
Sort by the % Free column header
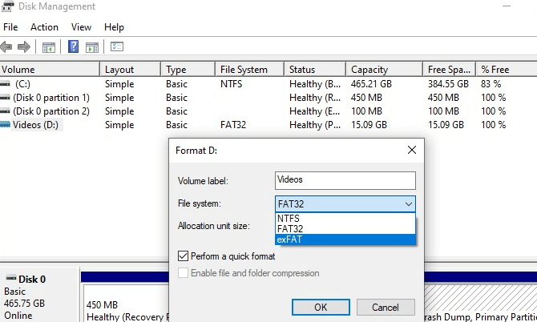coord(507,70)
